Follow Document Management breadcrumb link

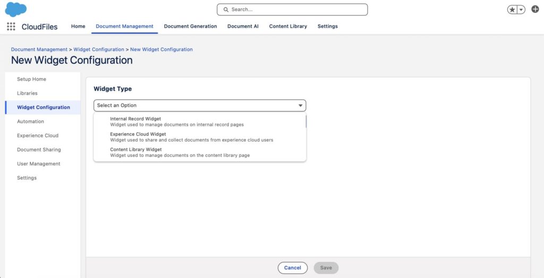point(39,49)
